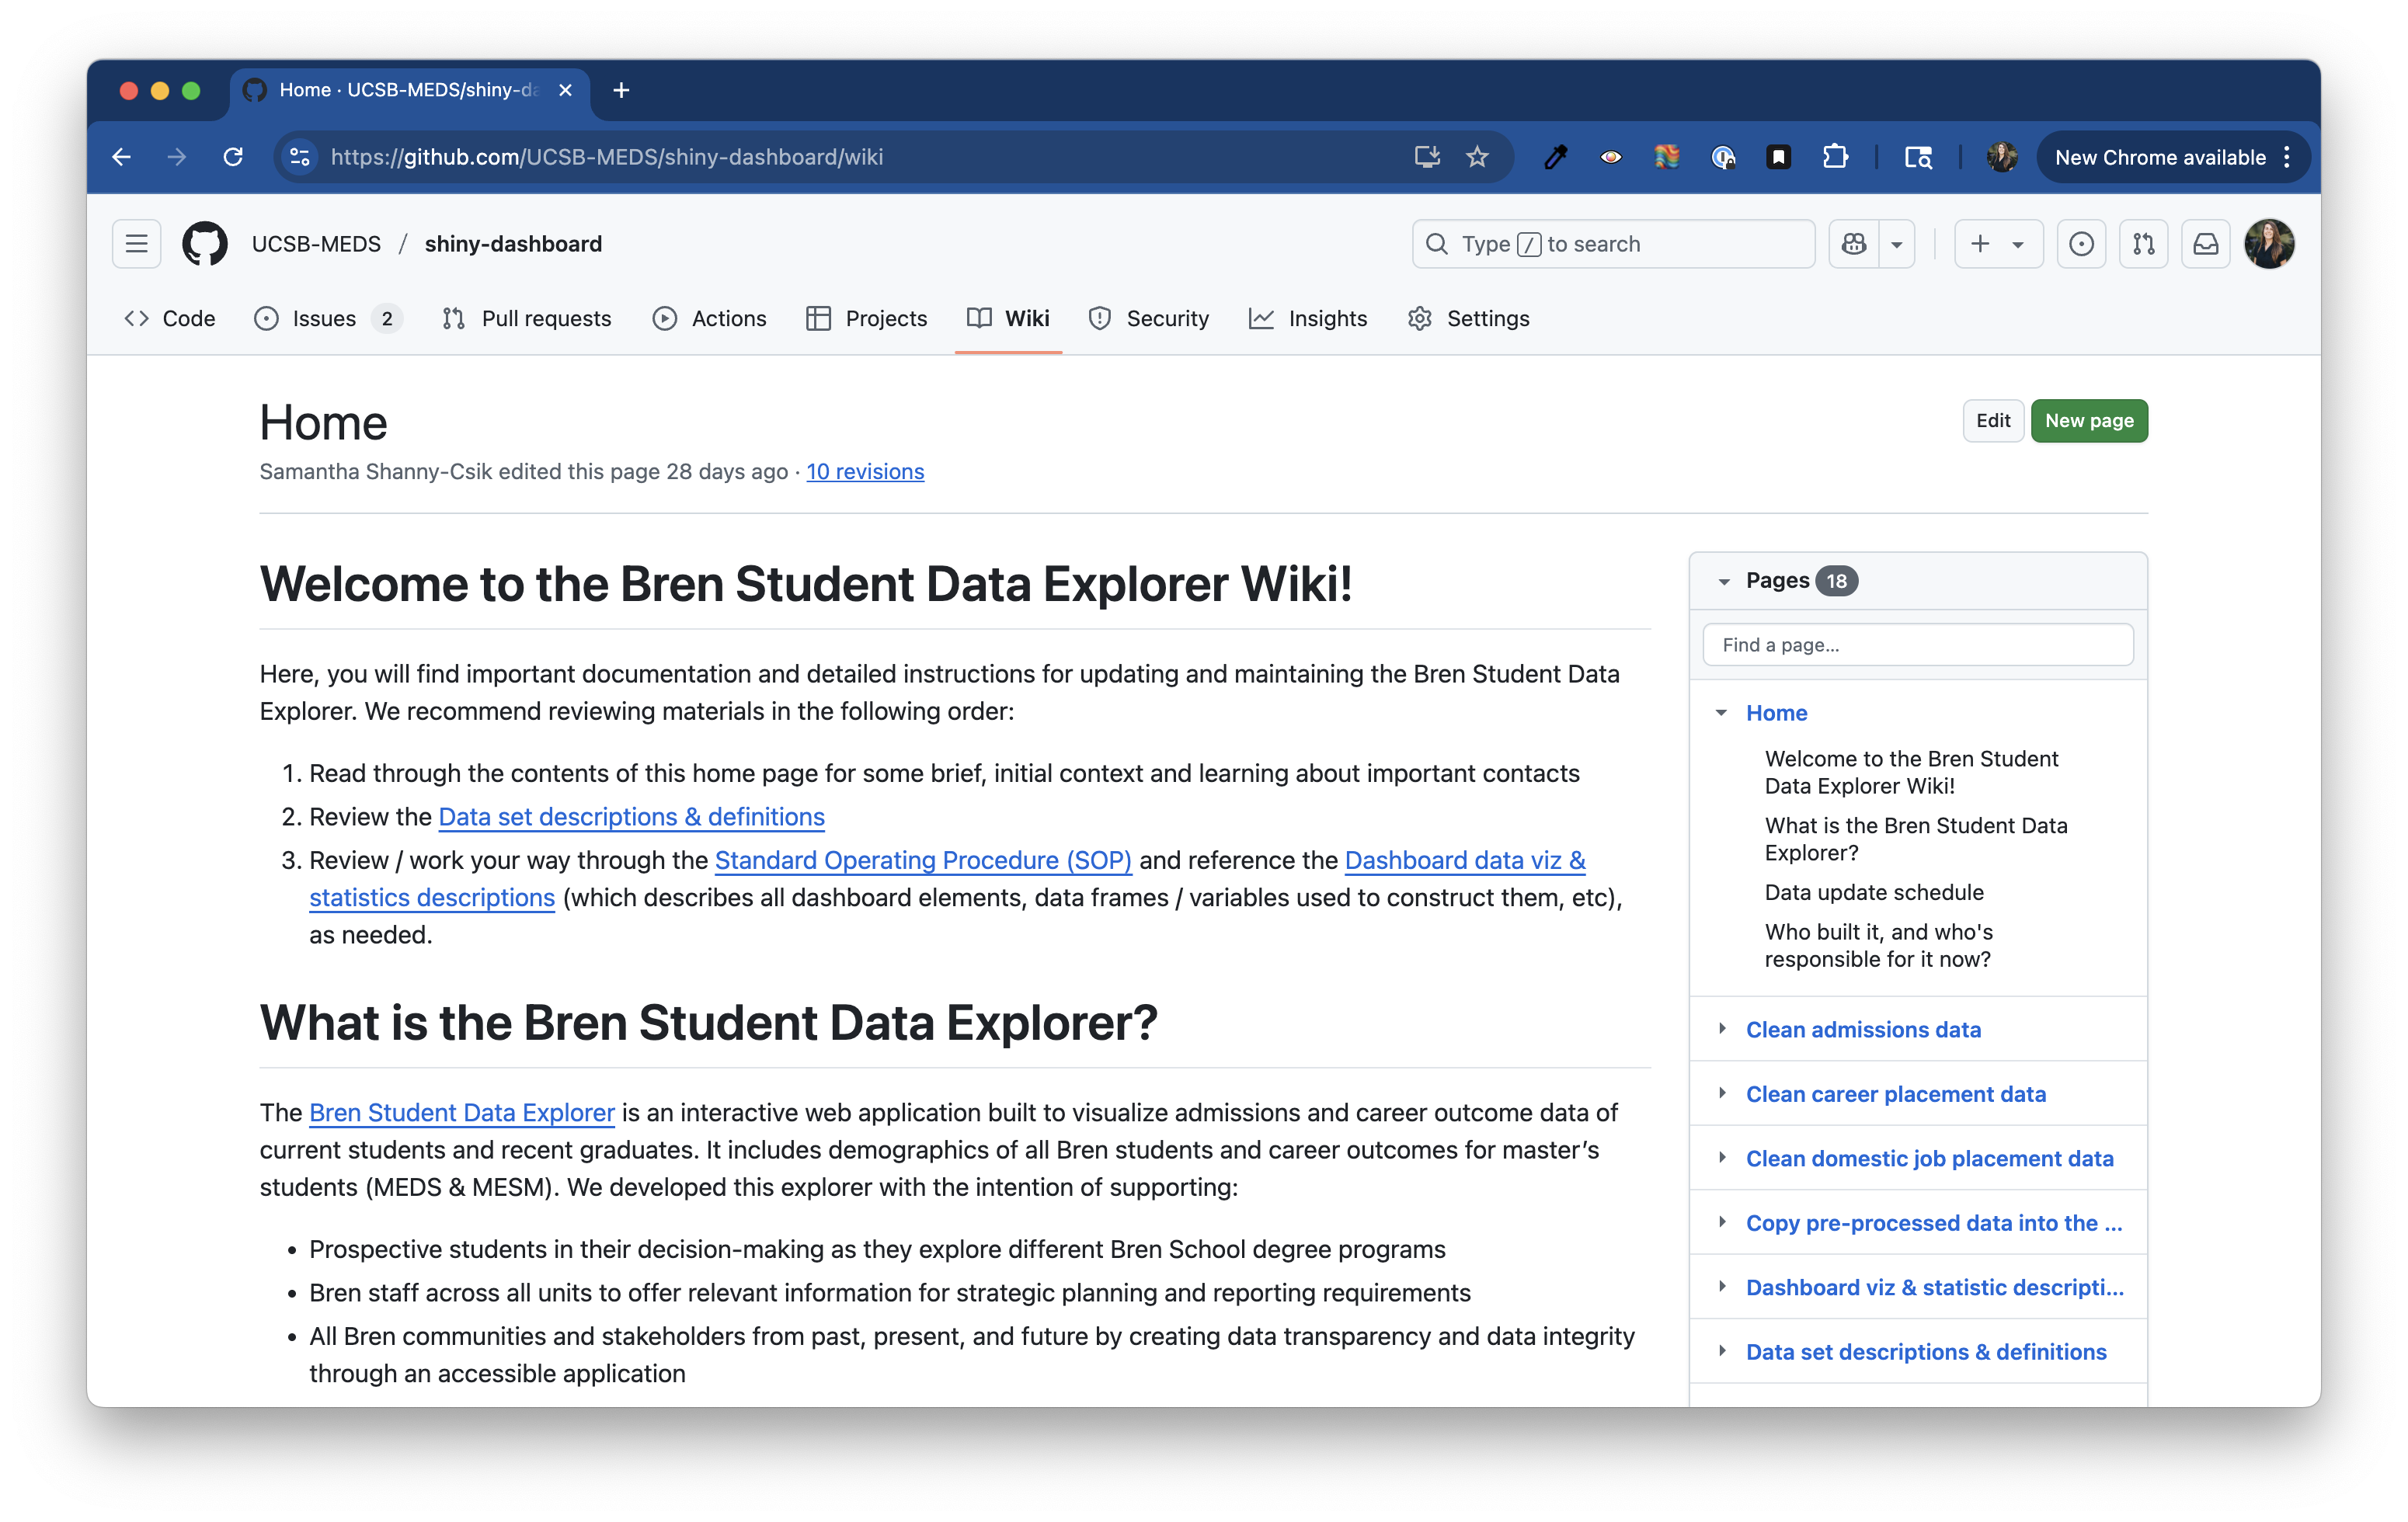
Task: Click the black bookmark extension icon
Action: (x=1778, y=157)
